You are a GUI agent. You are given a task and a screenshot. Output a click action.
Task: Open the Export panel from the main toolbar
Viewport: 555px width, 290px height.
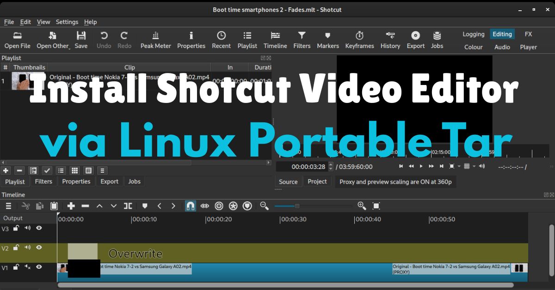pos(416,40)
